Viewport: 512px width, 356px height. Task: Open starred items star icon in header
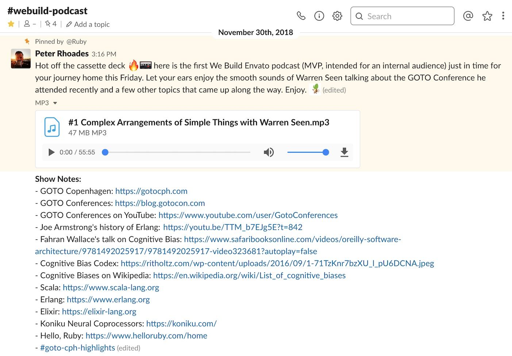[487, 16]
